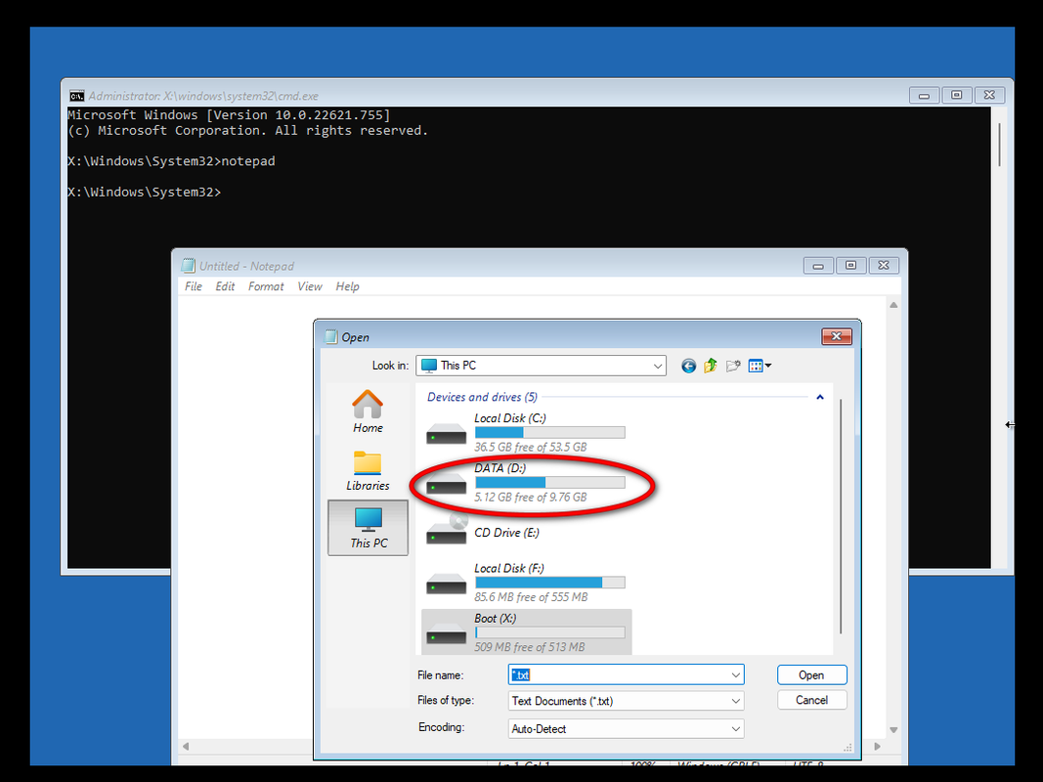This screenshot has width=1043, height=782.
Task: Click the cmd.exe window vertical scrollbar
Action: coord(999,145)
